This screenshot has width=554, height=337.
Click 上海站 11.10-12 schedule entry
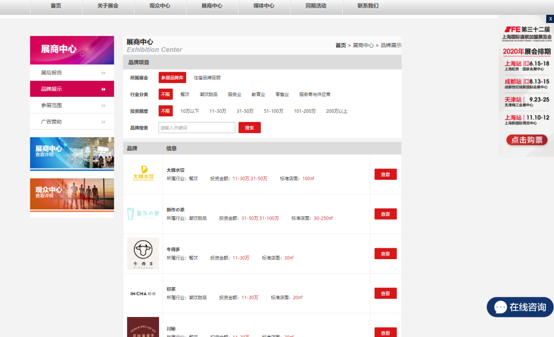click(526, 120)
